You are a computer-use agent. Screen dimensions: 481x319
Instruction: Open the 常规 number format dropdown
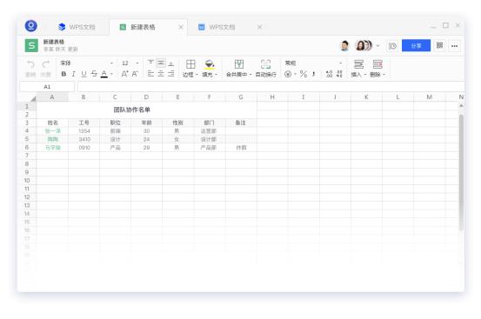point(313,63)
